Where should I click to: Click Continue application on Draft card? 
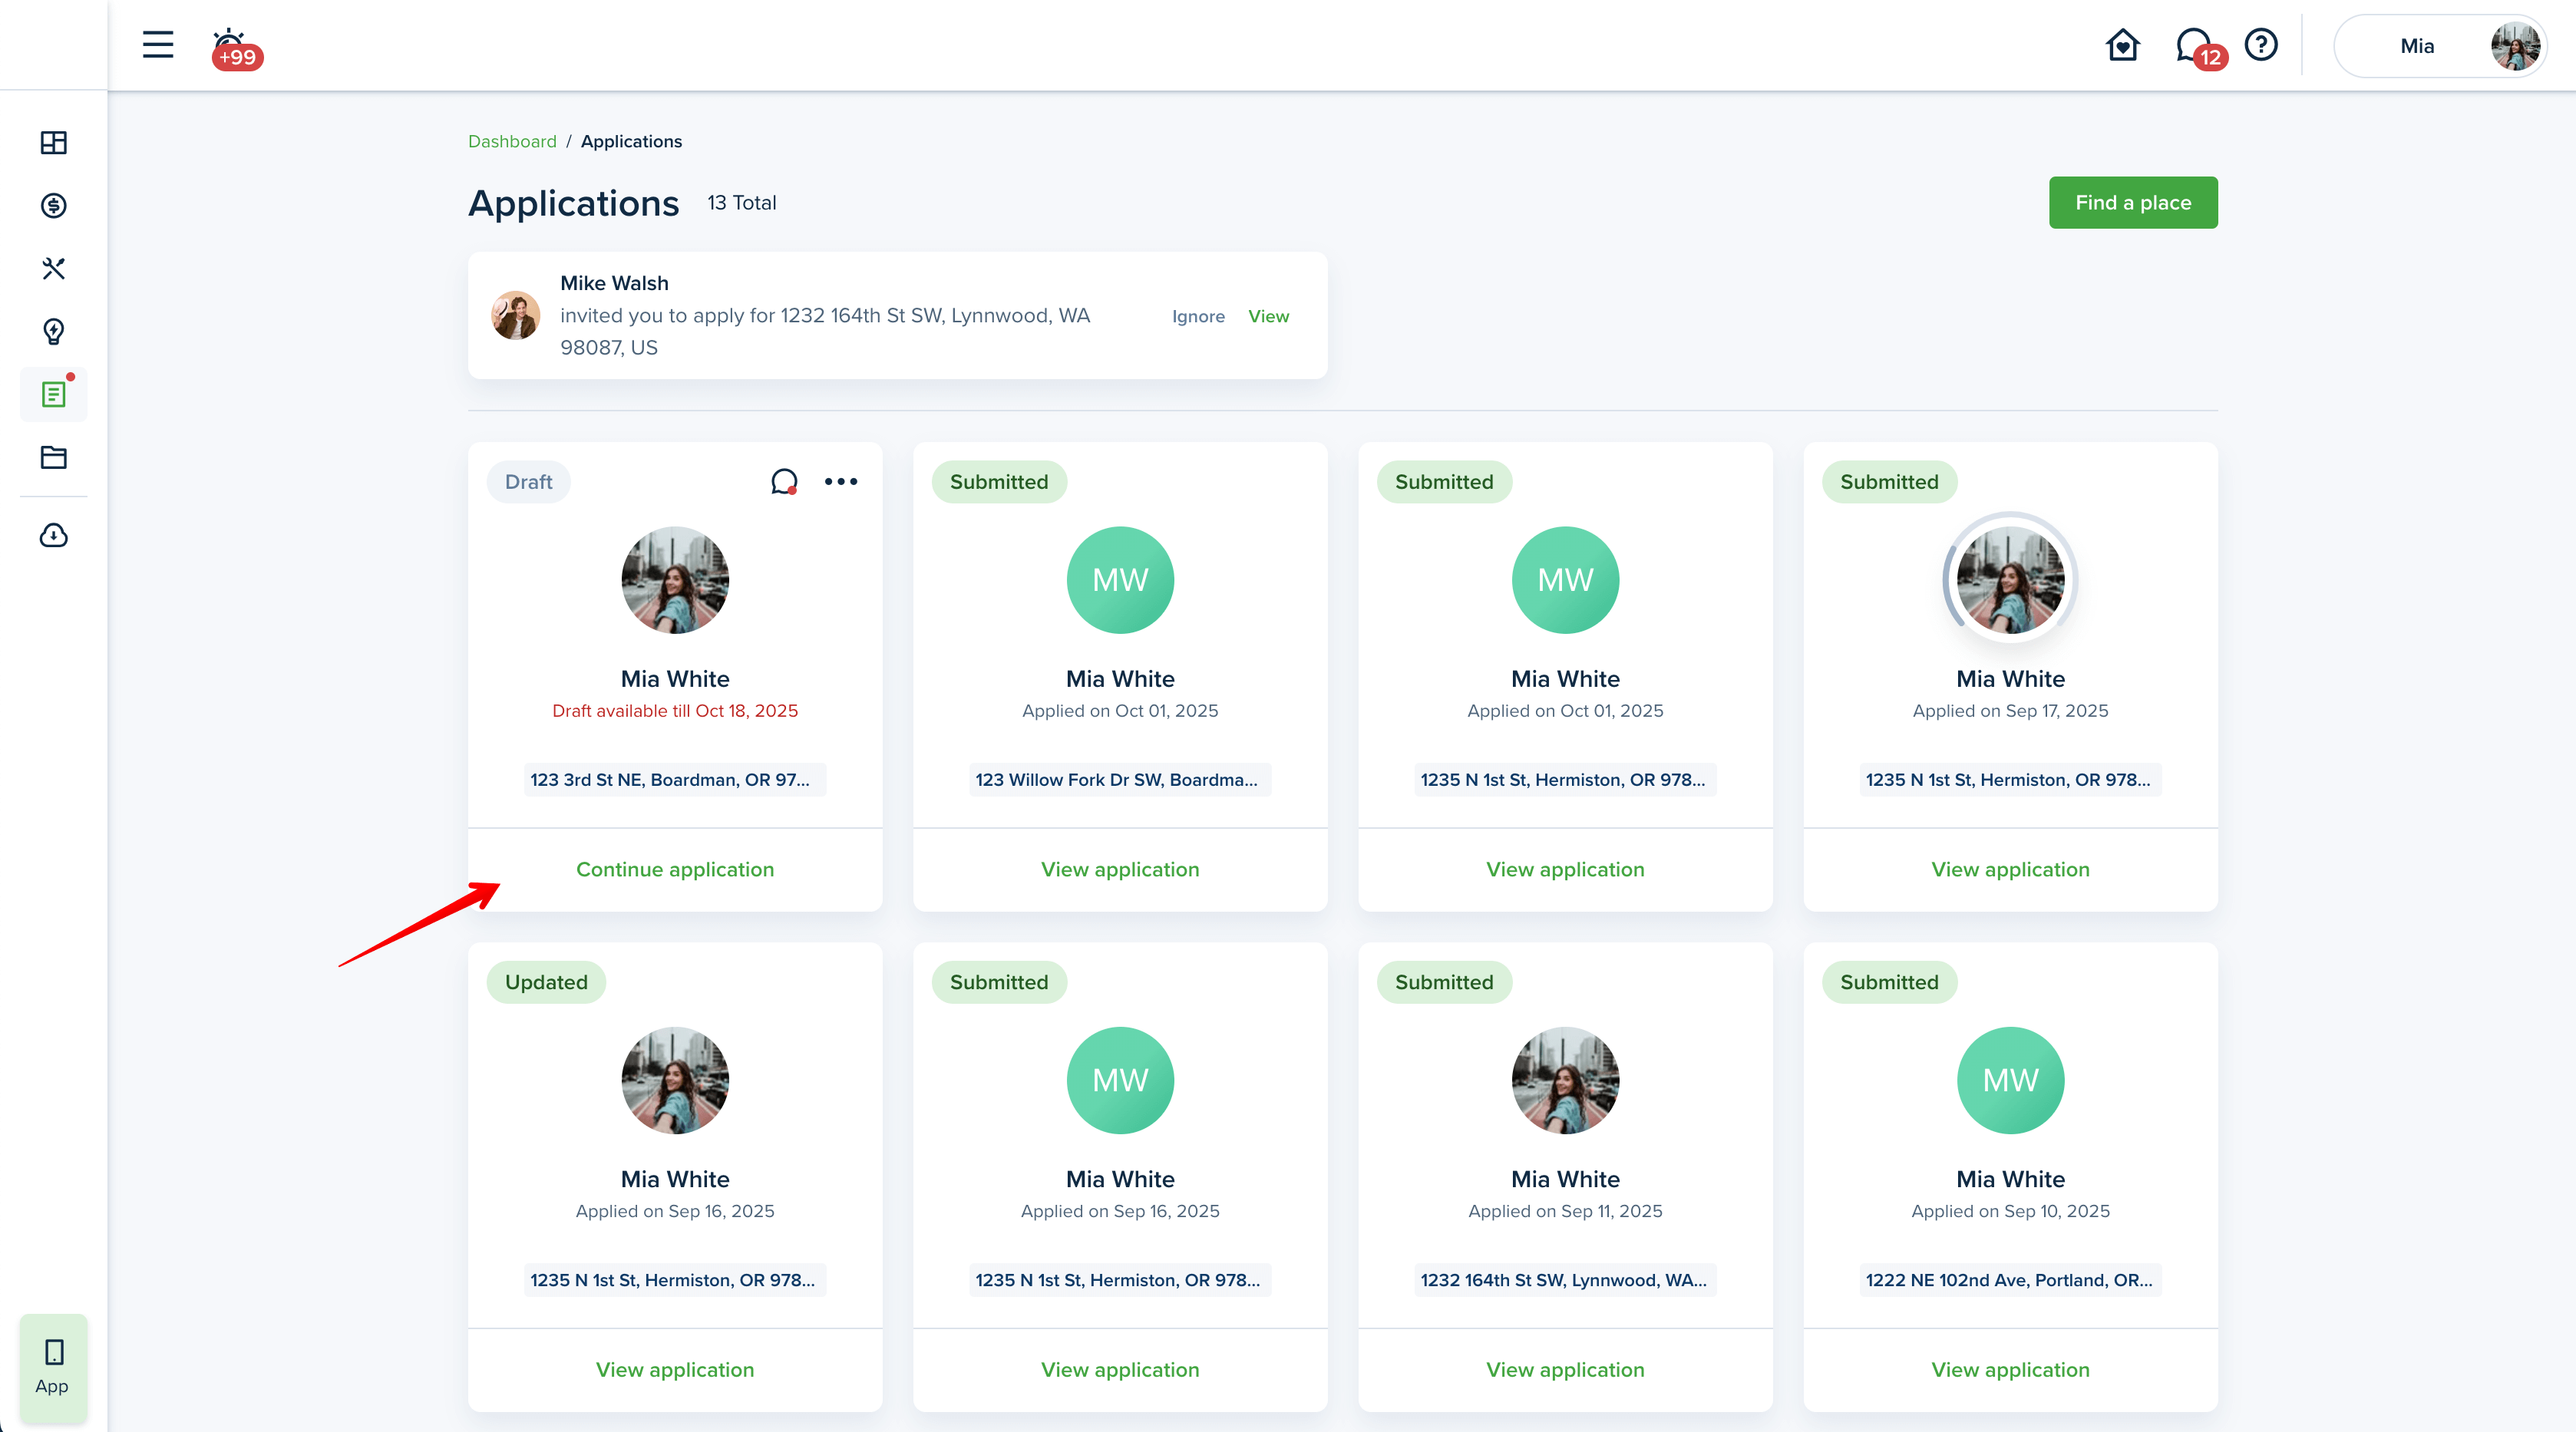point(675,869)
